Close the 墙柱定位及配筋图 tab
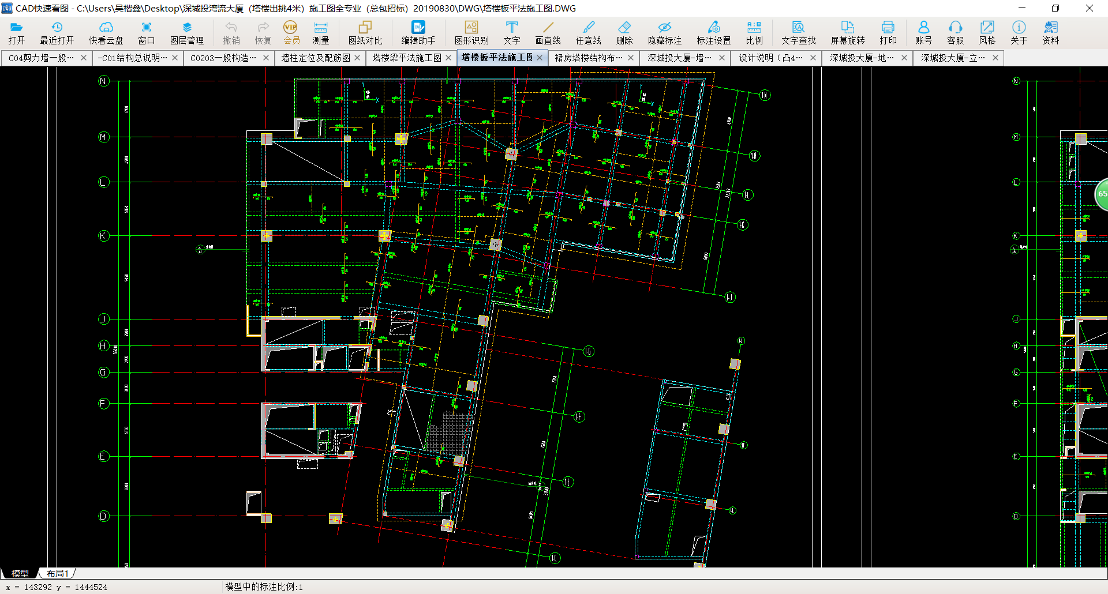1108x594 pixels. [x=357, y=58]
